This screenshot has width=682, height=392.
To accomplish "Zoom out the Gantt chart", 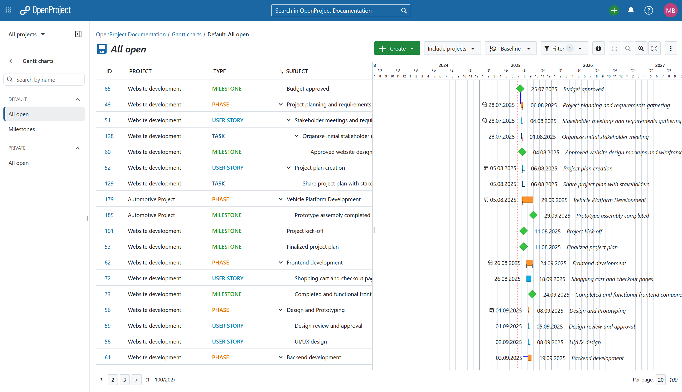I will tap(628, 48).
